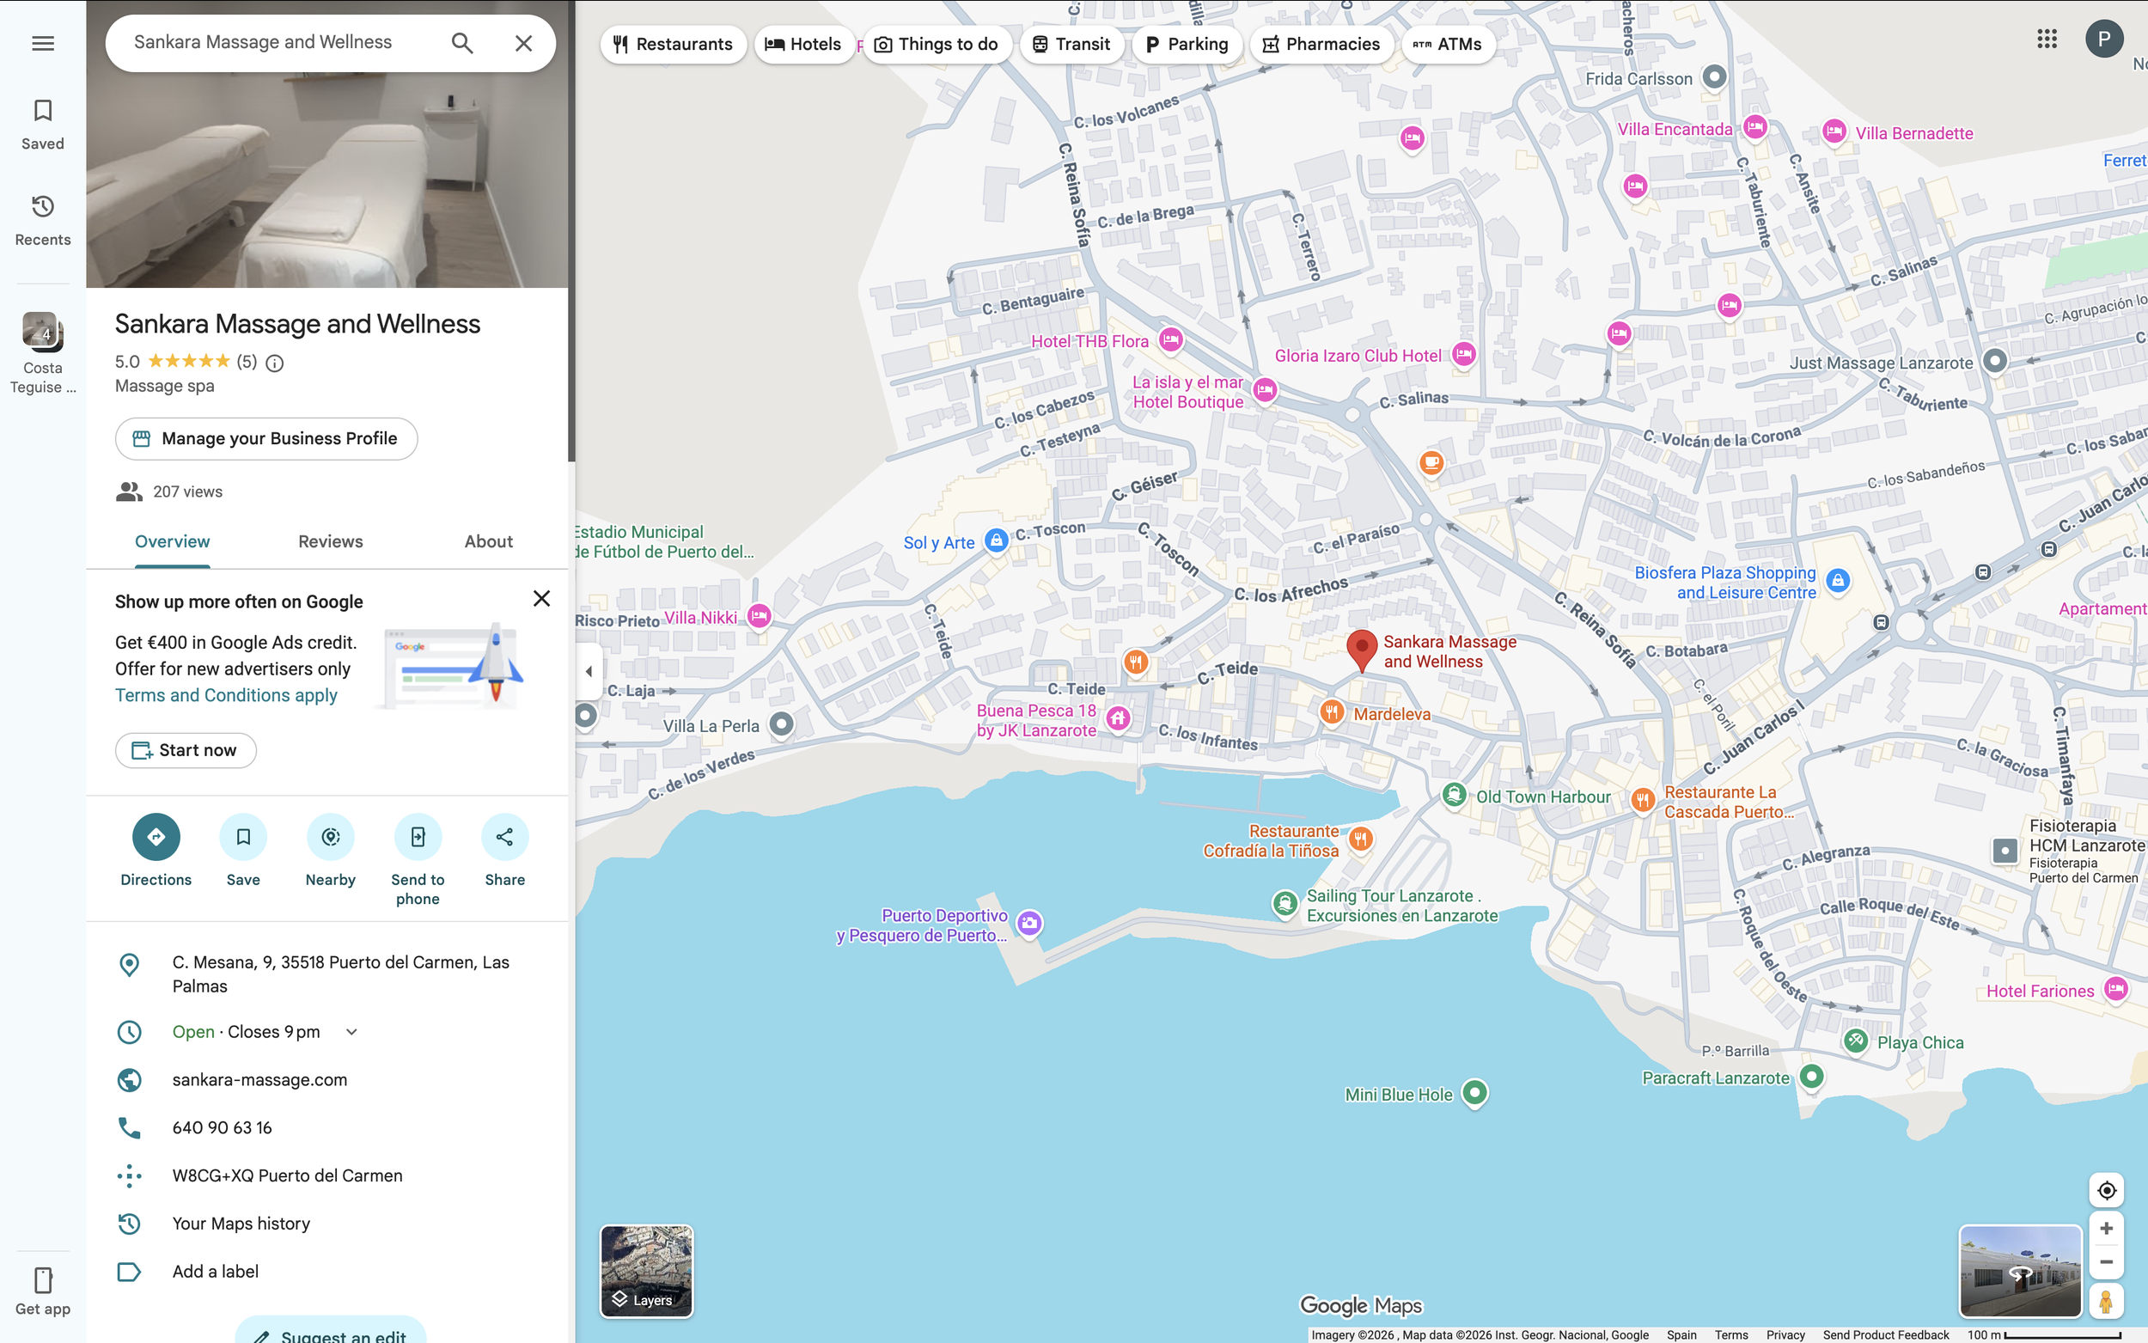The image size is (2148, 1343).
Task: Select Gloria Izaro Club Hotel marker
Action: [1463, 354]
